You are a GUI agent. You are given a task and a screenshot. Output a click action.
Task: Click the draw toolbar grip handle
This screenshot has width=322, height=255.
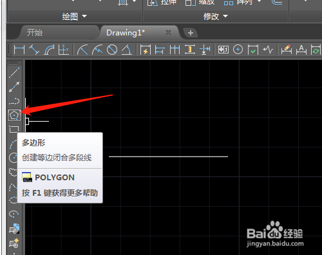click(14, 63)
